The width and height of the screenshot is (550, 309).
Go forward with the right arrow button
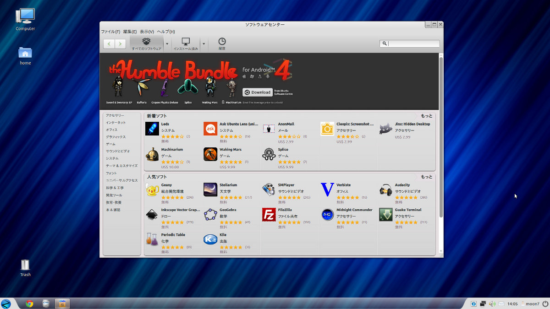(x=120, y=43)
